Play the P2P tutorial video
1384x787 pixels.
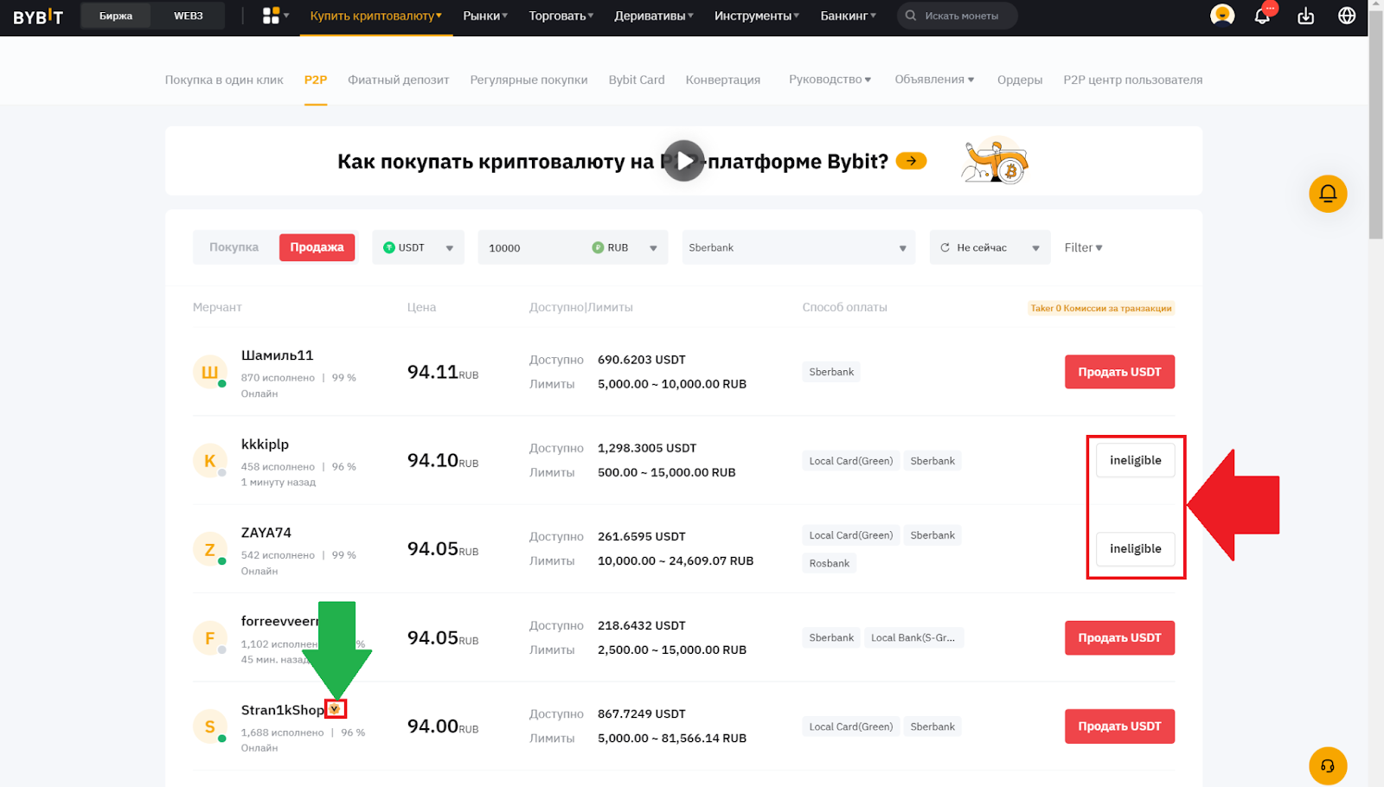pos(684,161)
